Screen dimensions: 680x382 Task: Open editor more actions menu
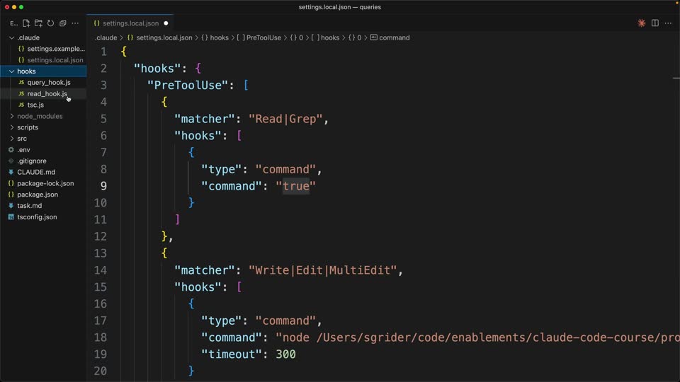[x=668, y=23]
